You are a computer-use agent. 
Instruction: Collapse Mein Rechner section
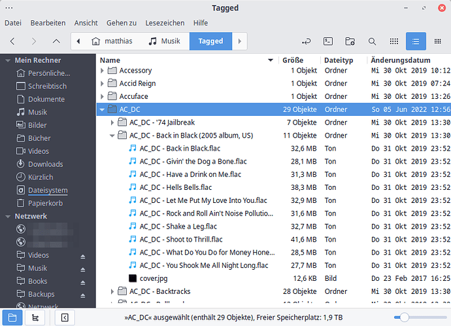tap(8, 60)
